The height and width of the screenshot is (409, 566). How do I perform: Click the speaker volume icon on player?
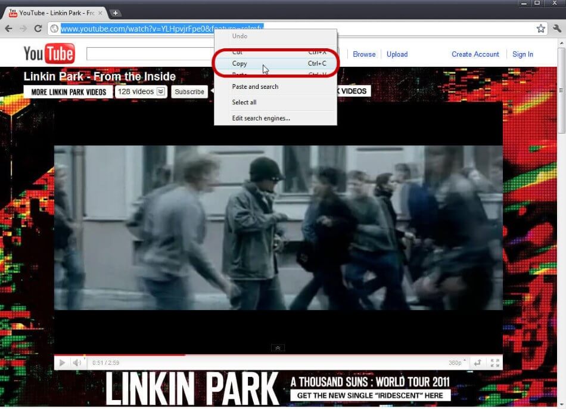pyautogui.click(x=77, y=362)
